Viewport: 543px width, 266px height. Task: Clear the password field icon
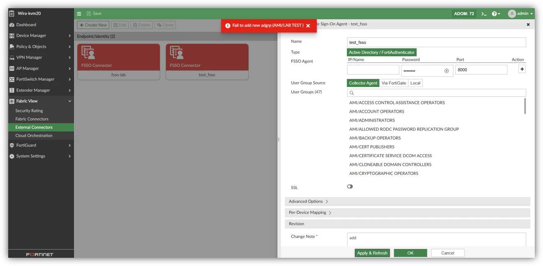pyautogui.click(x=446, y=71)
